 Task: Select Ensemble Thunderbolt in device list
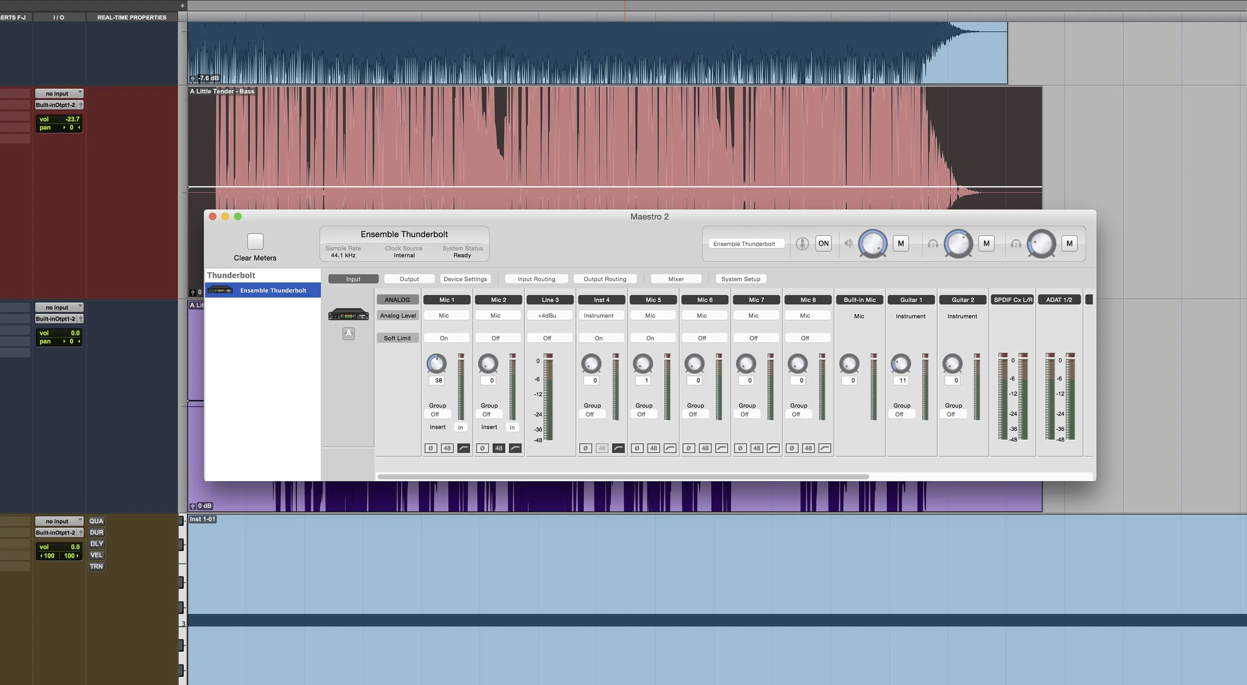(273, 291)
